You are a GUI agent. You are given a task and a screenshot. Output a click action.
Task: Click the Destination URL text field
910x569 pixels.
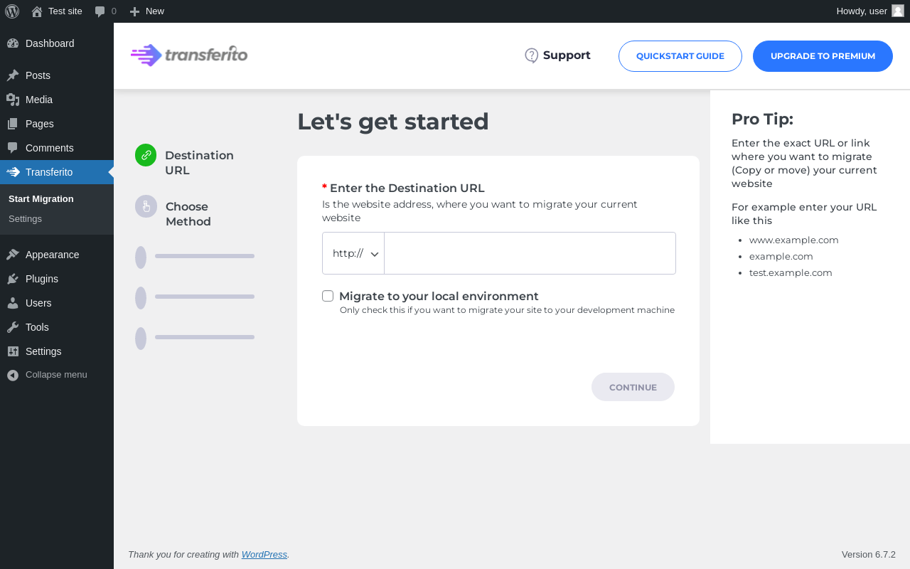(530, 253)
